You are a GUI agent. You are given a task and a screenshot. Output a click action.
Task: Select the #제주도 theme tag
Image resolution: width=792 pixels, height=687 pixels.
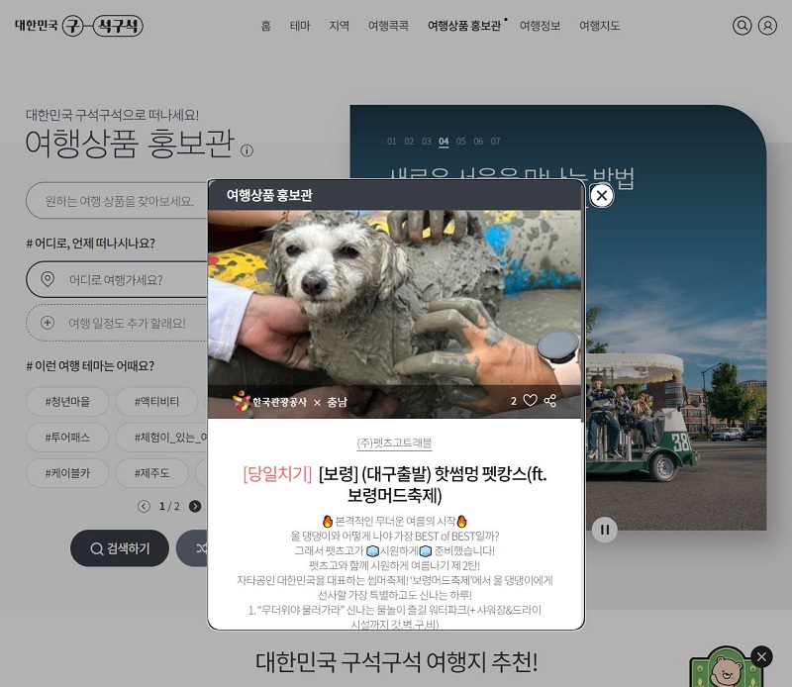(152, 473)
